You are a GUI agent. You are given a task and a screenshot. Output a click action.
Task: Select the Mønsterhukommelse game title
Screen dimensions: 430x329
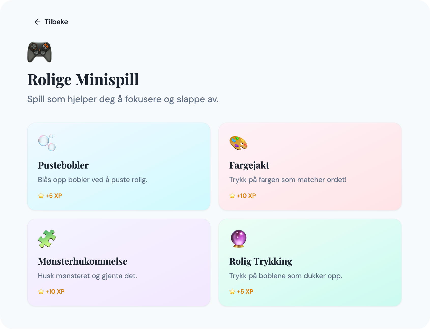tap(83, 261)
